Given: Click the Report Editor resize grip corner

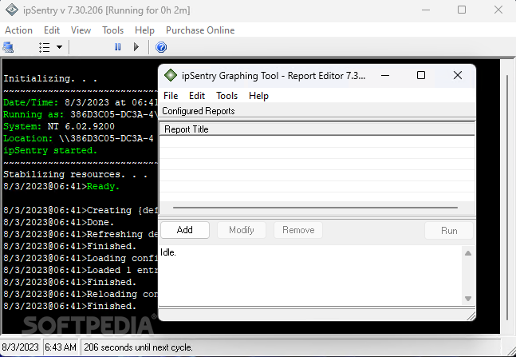Looking at the screenshot, I should (471, 316).
